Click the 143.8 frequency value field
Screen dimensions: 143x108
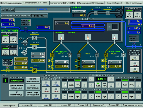101,79
